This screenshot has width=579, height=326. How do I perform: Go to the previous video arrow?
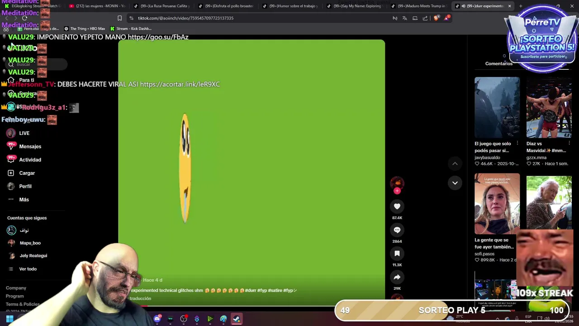(x=455, y=163)
